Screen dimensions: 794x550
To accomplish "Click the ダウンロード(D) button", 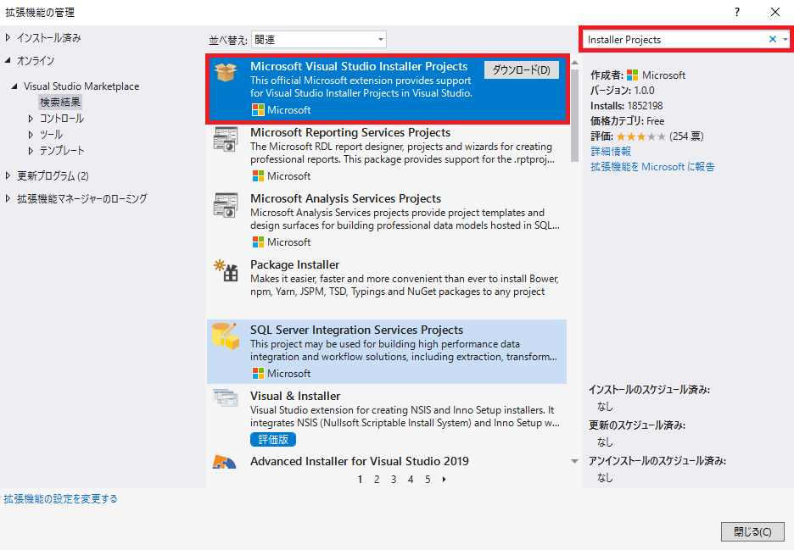I will 521,69.
